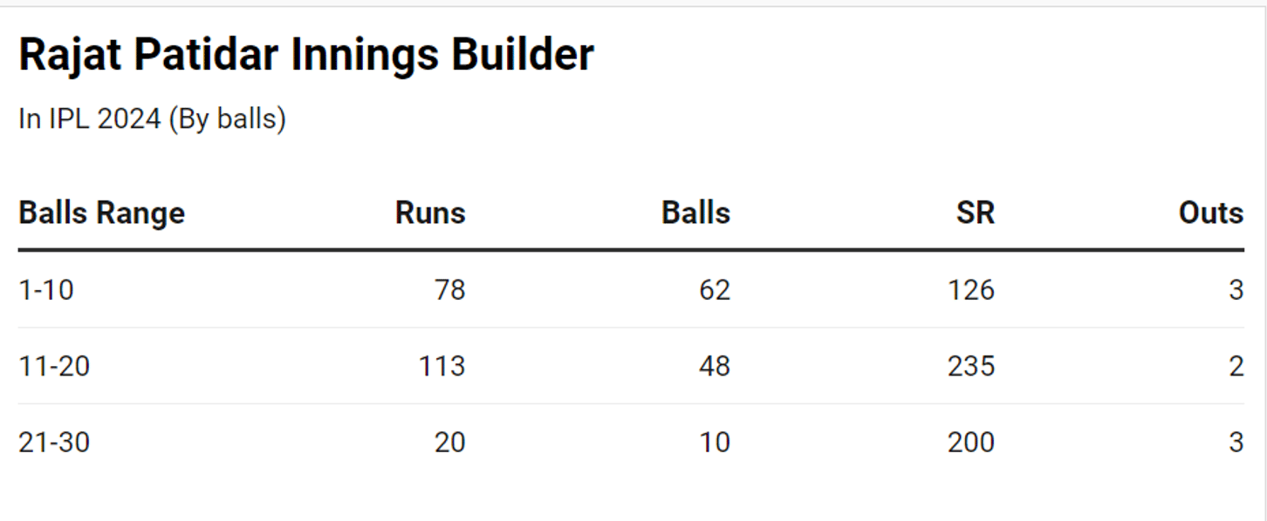
Task: Click Runs value in the 21-30 row
Action: click(x=449, y=443)
